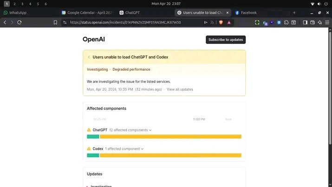Click the Codex warning triangle icon

[x=89, y=149]
